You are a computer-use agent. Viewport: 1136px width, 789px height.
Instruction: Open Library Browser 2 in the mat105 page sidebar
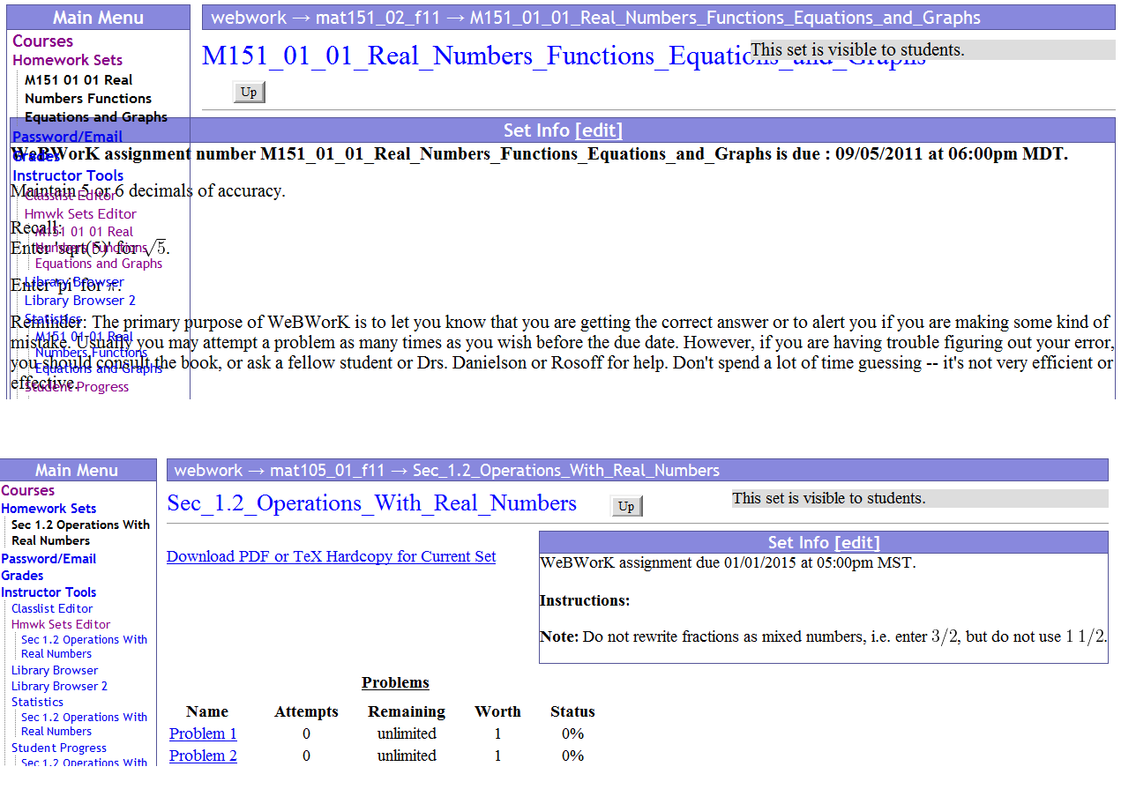point(59,686)
